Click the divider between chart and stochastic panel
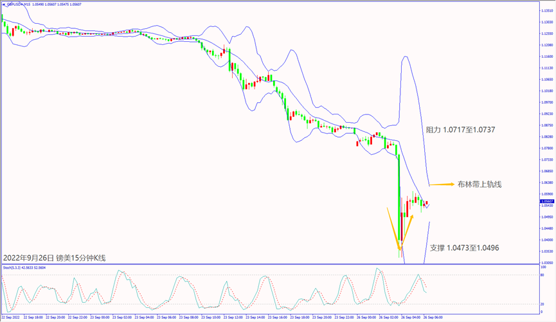This screenshot has width=556, height=322. click(270, 264)
